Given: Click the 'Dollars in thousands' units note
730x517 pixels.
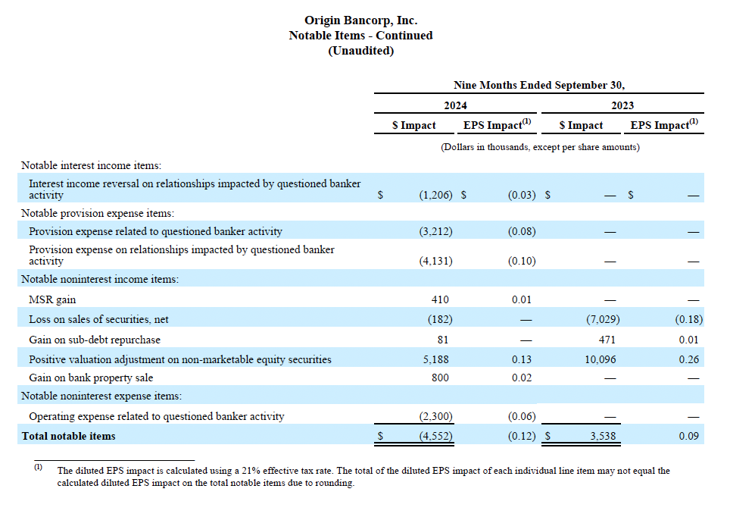Looking at the screenshot, I should pos(540,147).
